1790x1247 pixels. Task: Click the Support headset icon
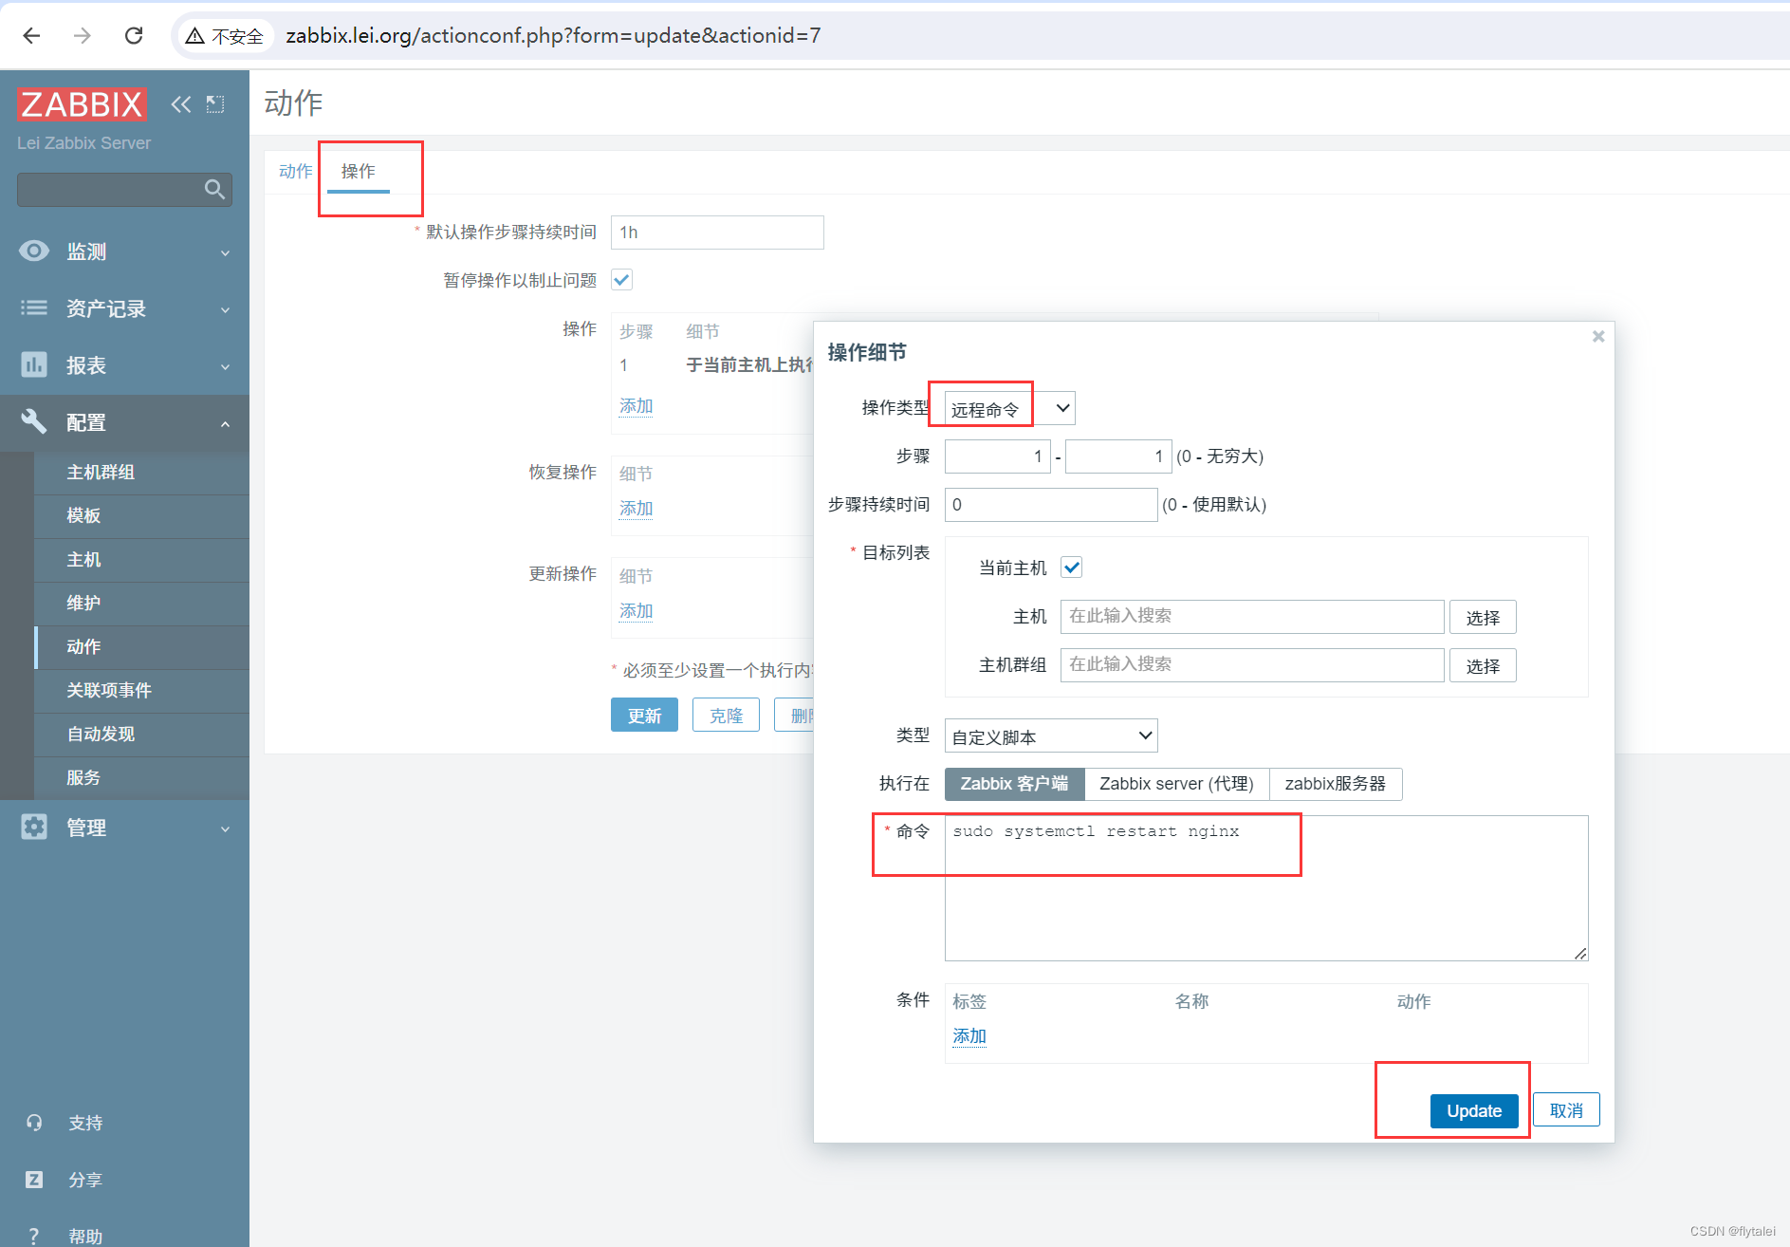(x=34, y=1123)
